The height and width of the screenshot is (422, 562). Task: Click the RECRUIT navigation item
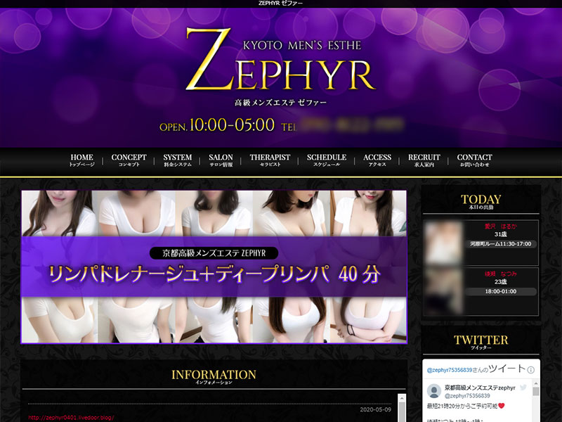pyautogui.click(x=424, y=160)
